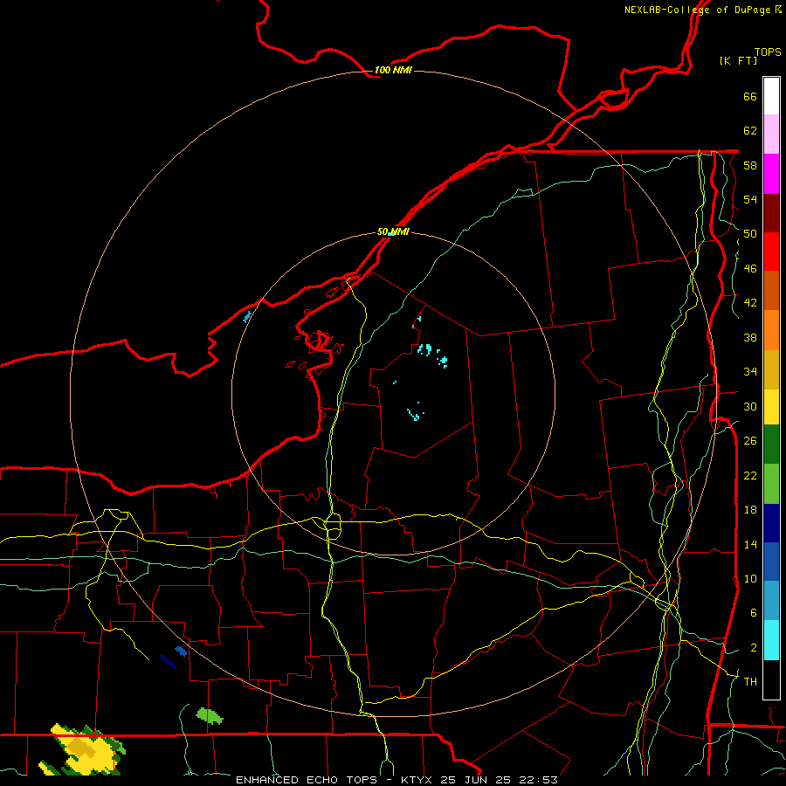Image resolution: width=786 pixels, height=786 pixels.
Task: Click the bright red legend swatch
Action: [x=771, y=252]
